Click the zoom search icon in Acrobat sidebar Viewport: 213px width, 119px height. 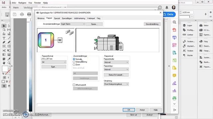174,22
